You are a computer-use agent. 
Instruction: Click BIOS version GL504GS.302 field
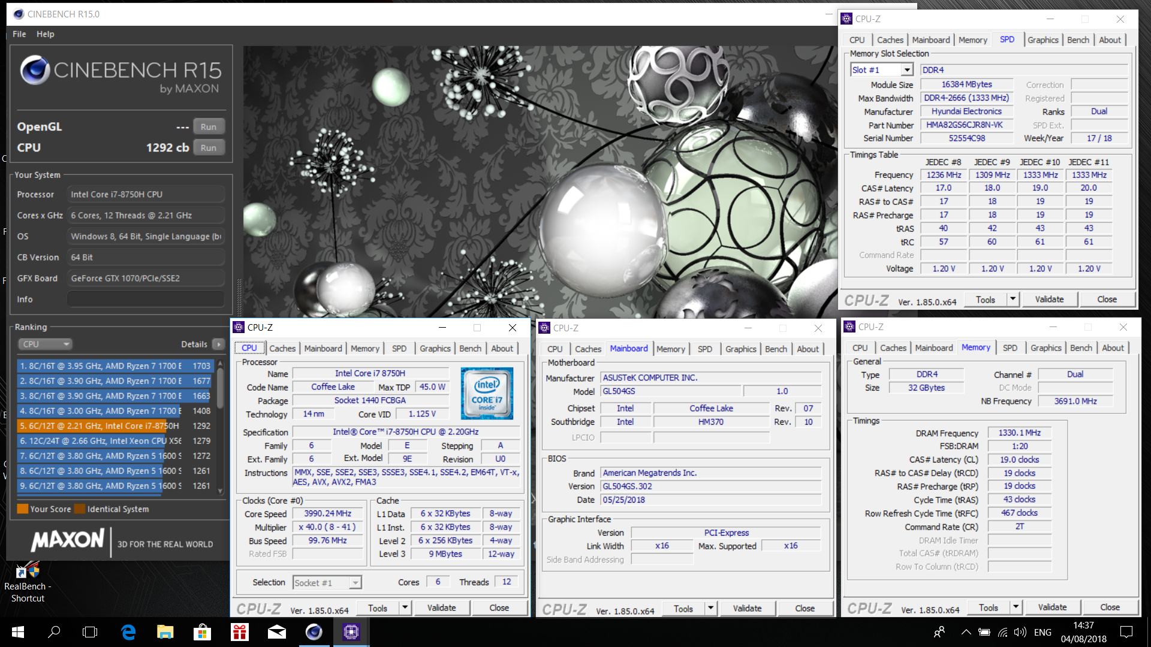coord(711,486)
